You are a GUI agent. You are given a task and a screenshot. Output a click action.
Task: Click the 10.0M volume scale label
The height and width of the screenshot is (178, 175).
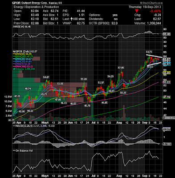click(x=8, y=101)
